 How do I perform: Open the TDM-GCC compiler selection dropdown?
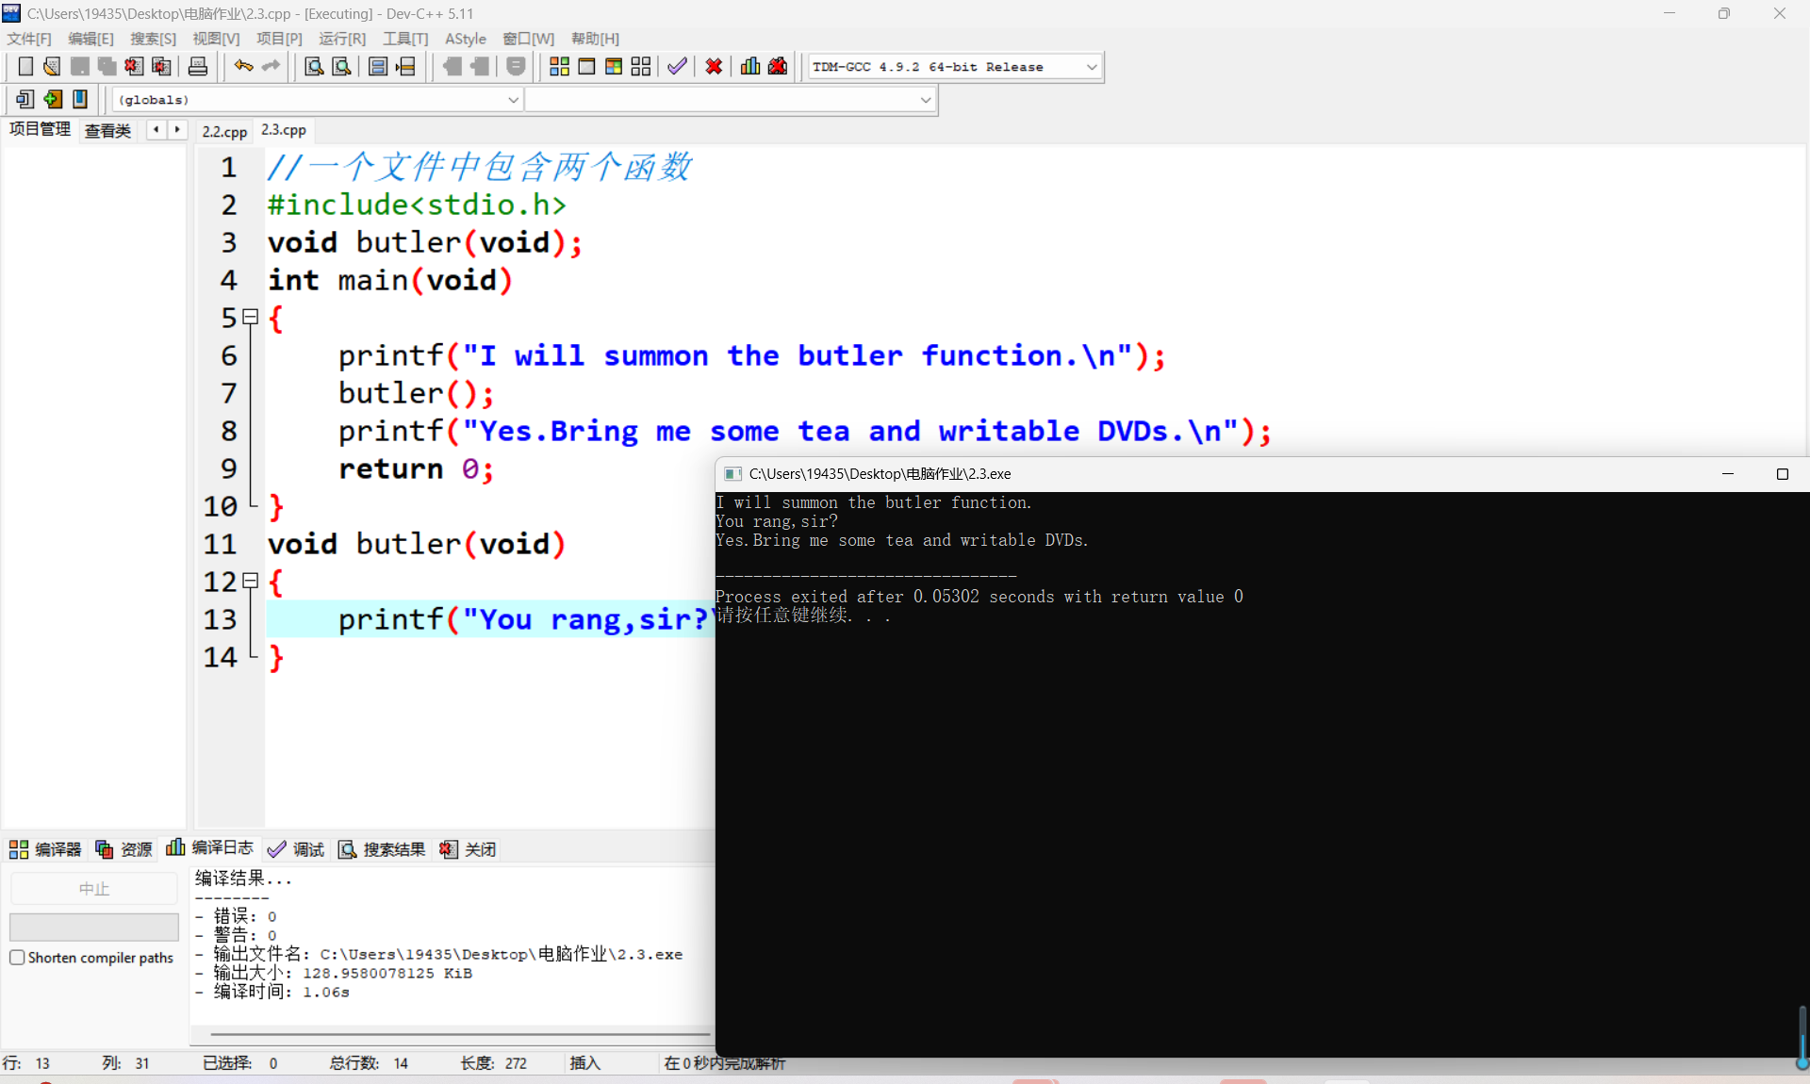[1092, 67]
